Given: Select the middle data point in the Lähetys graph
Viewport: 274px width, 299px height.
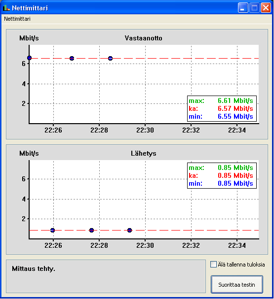Looking at the screenshot, I should [91, 230].
